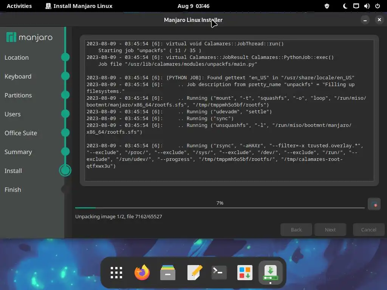
Task: Click the Manjaro Linux Installer title text
Action: click(193, 20)
